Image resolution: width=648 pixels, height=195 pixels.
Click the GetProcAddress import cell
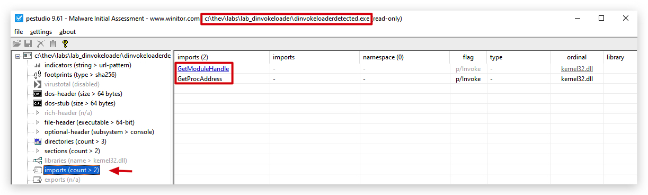point(200,78)
